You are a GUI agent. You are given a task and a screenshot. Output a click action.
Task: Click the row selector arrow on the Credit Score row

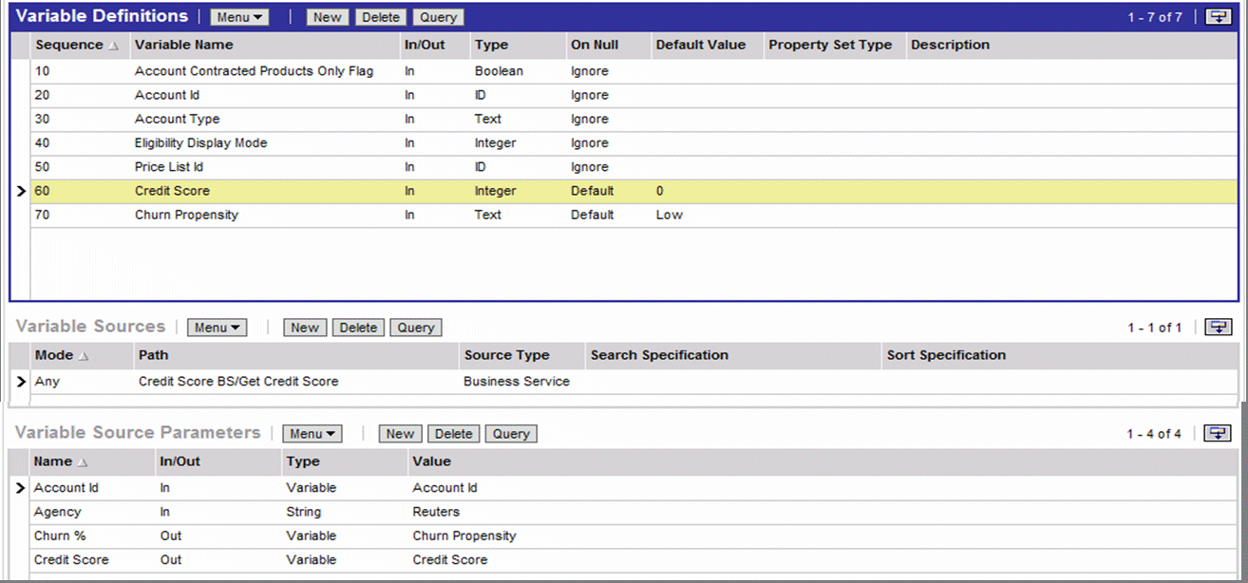[21, 190]
